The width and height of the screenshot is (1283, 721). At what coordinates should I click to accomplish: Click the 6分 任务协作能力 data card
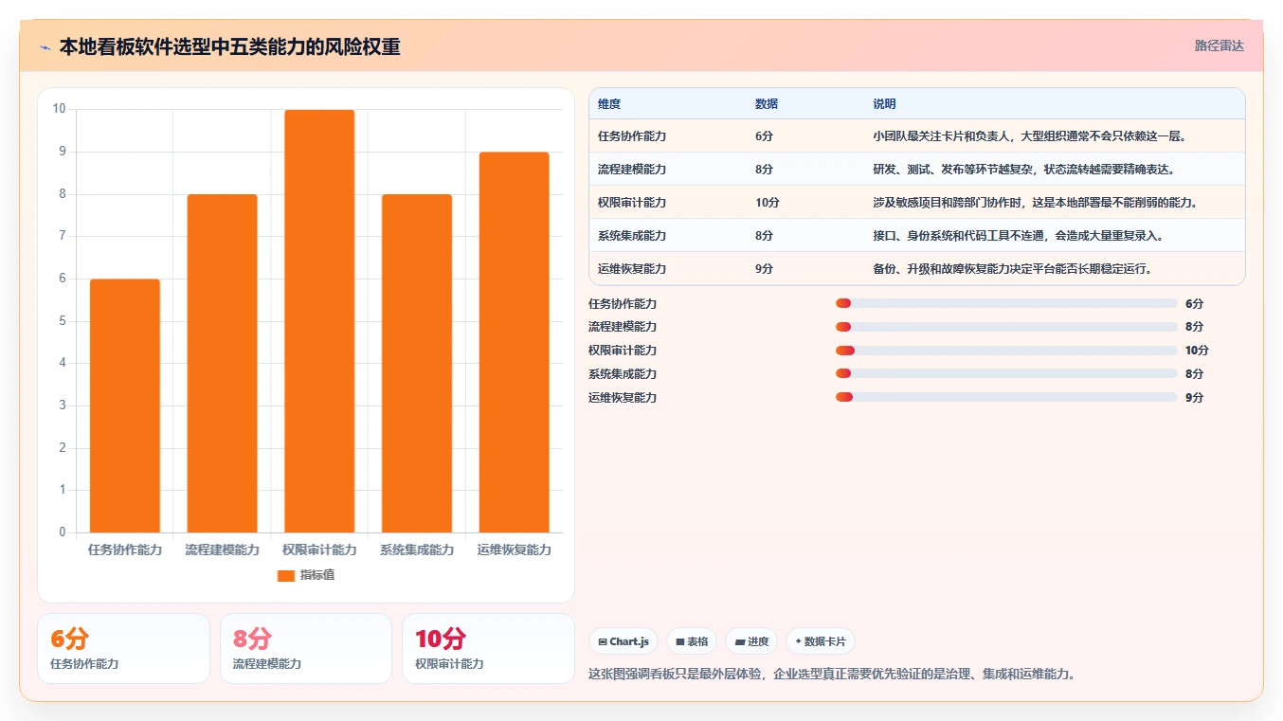point(123,648)
